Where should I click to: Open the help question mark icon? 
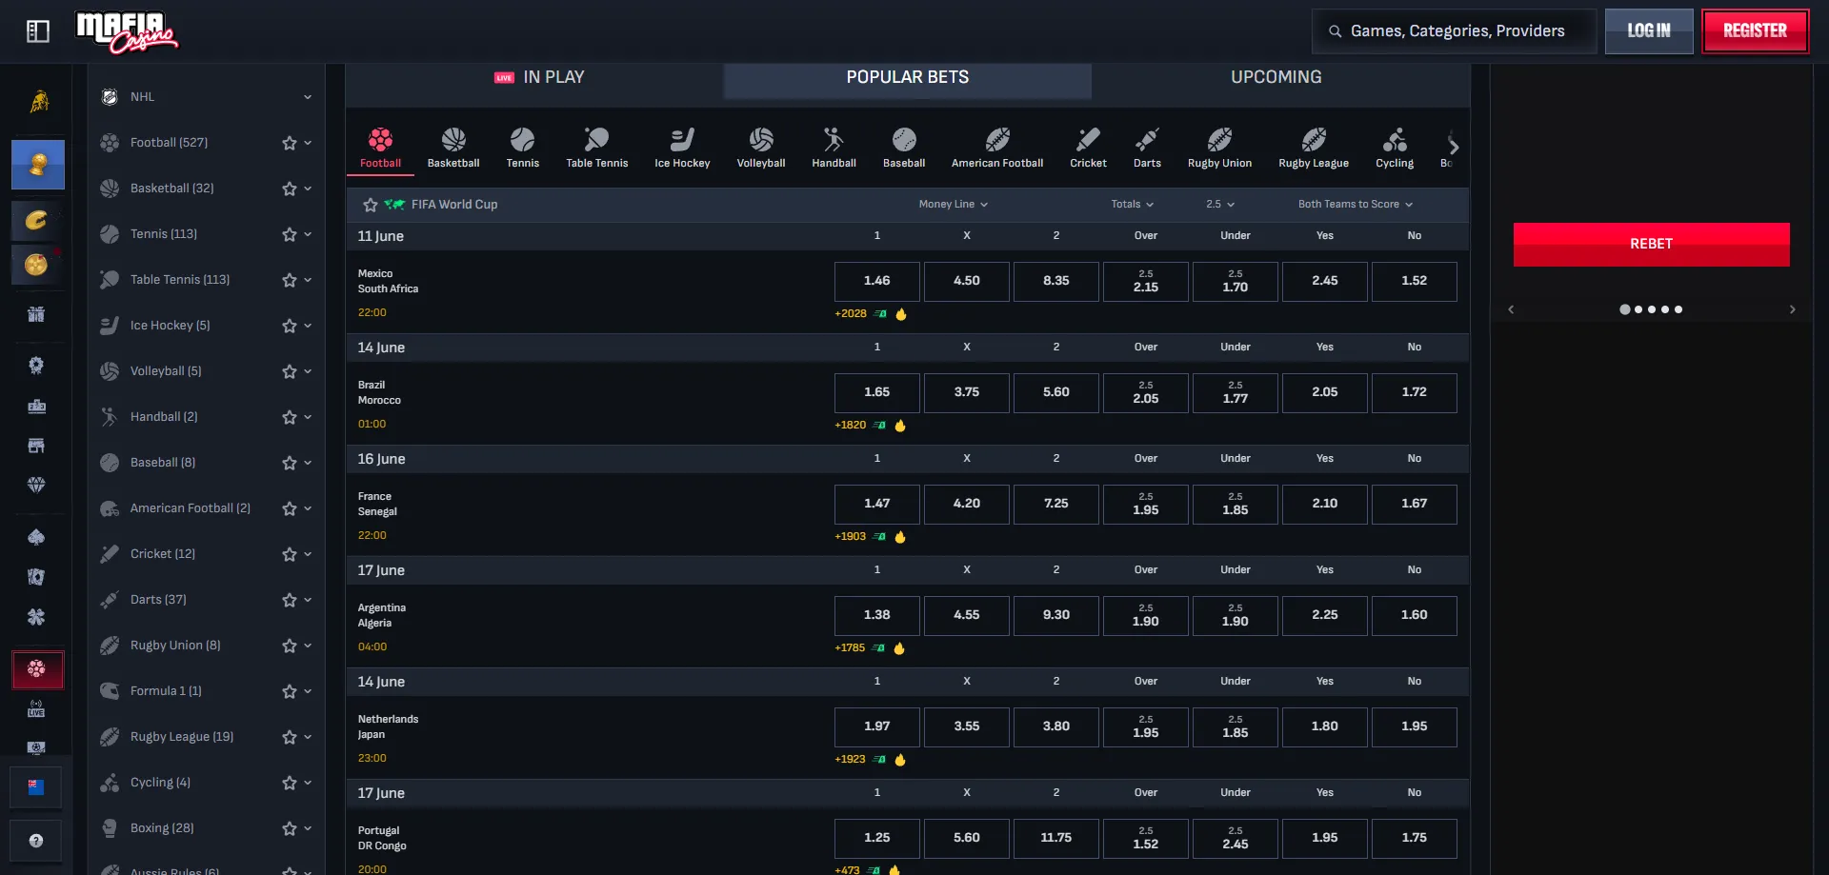click(x=36, y=841)
